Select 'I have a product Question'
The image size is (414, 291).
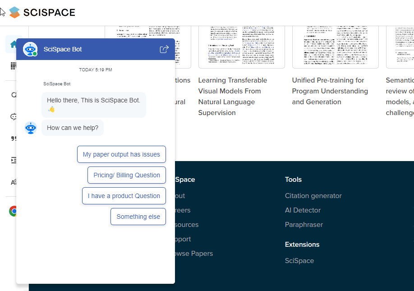(124, 196)
